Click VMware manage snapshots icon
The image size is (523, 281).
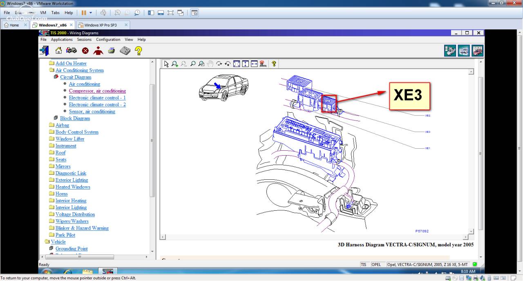pyautogui.click(x=137, y=13)
